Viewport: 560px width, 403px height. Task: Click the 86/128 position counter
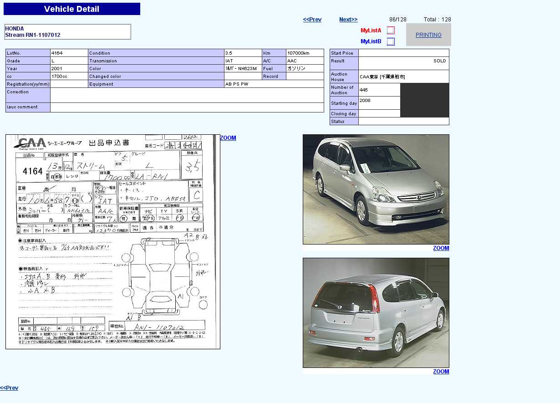tap(398, 20)
